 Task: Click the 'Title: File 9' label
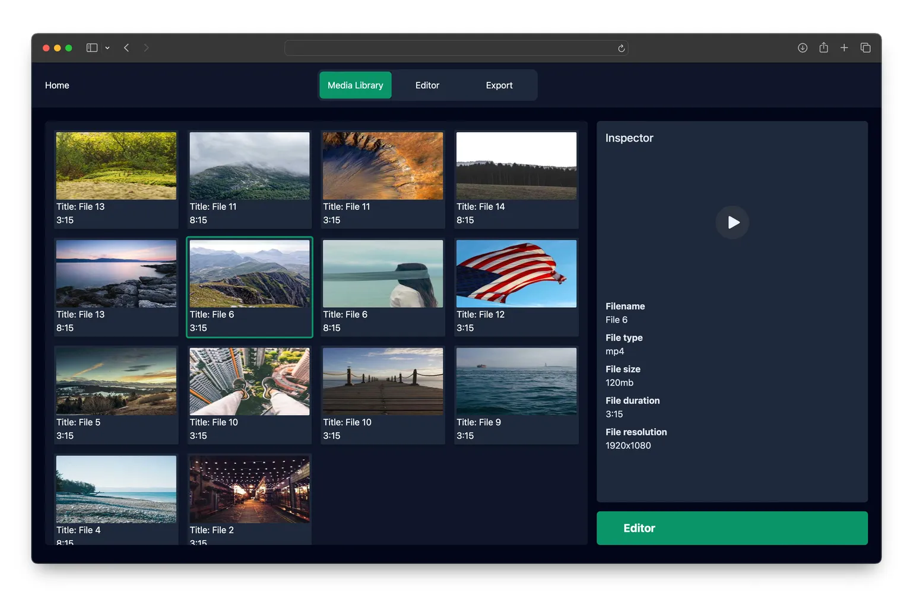[478, 423]
